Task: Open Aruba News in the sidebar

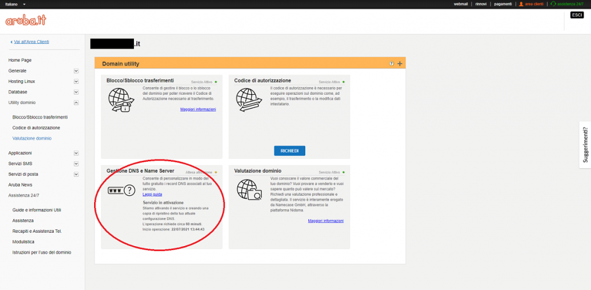Action: tap(20, 185)
